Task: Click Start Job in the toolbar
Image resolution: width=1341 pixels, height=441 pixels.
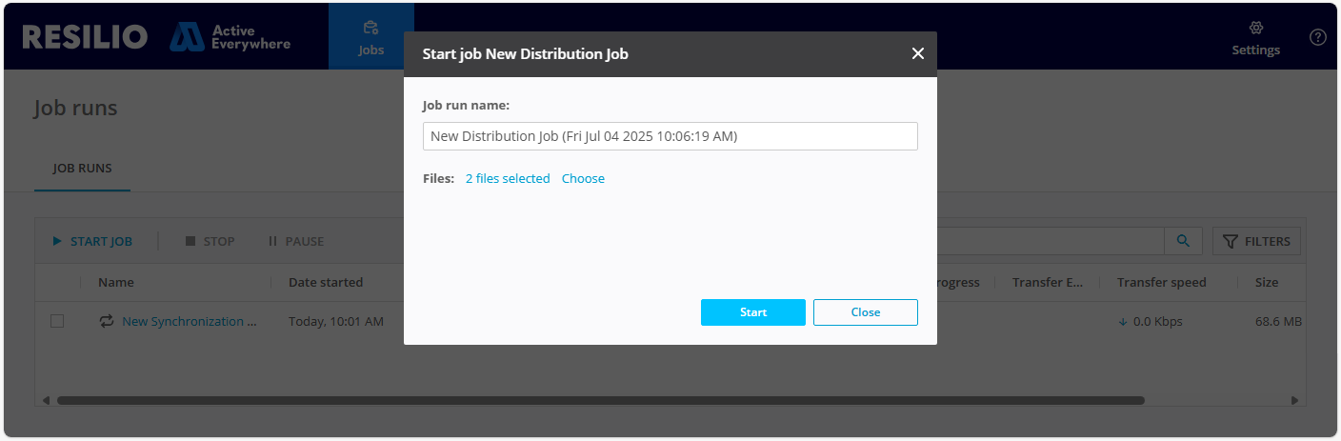Action: [x=92, y=241]
